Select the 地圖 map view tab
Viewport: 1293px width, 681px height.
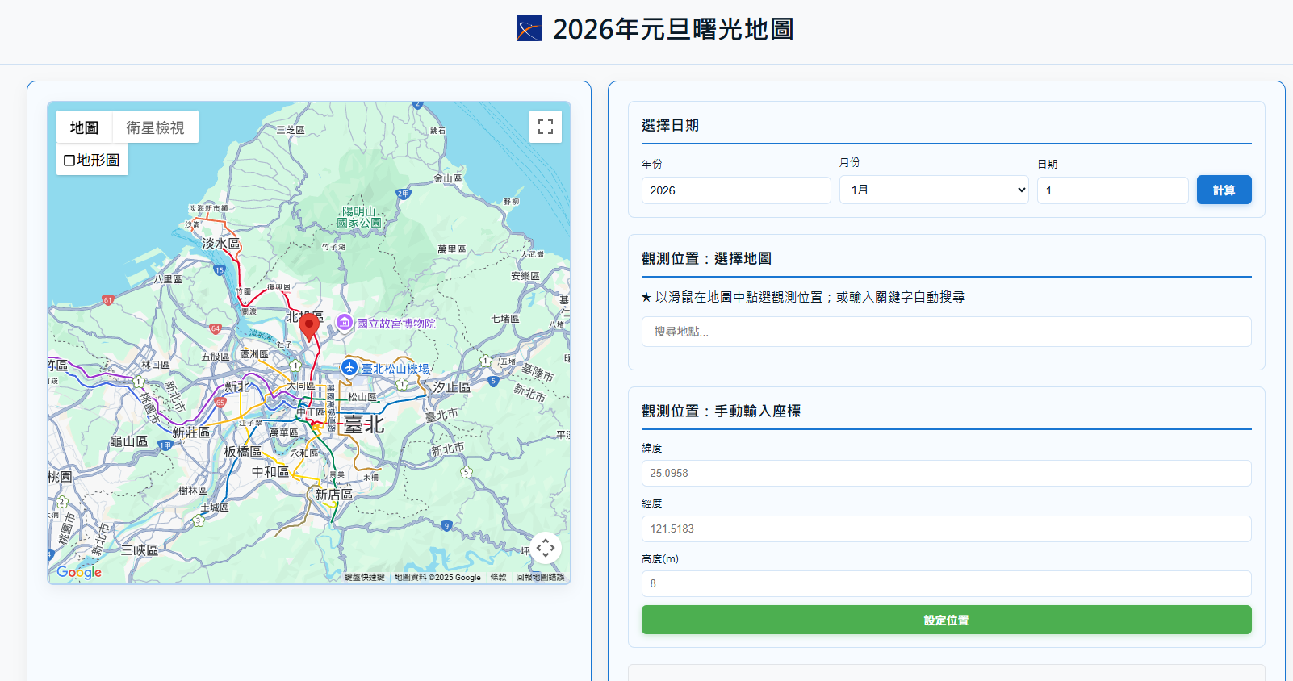84,127
